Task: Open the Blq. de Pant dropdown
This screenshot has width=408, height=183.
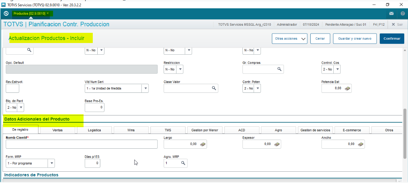Action: [21, 107]
